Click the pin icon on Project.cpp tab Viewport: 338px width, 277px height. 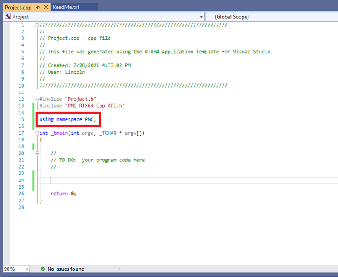pyautogui.click(x=38, y=8)
